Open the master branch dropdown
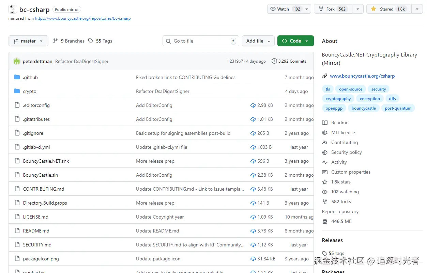The image size is (427, 273). (28, 41)
